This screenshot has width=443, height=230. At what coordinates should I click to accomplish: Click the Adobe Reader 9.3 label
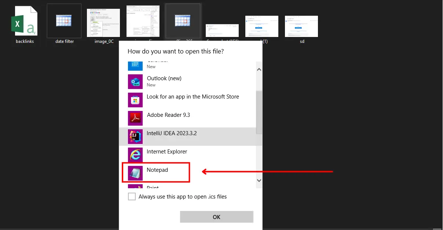point(168,115)
